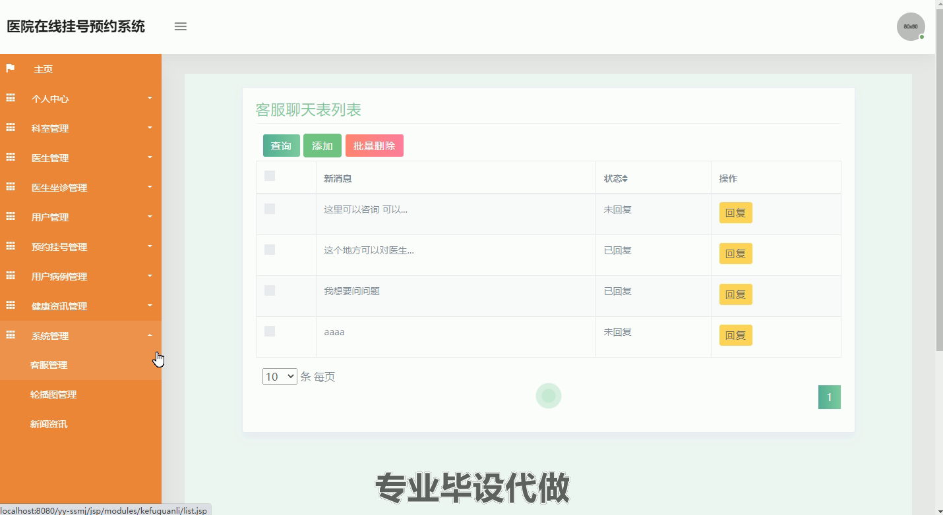
Task: Click the 操作 column header
Action: pos(728,178)
